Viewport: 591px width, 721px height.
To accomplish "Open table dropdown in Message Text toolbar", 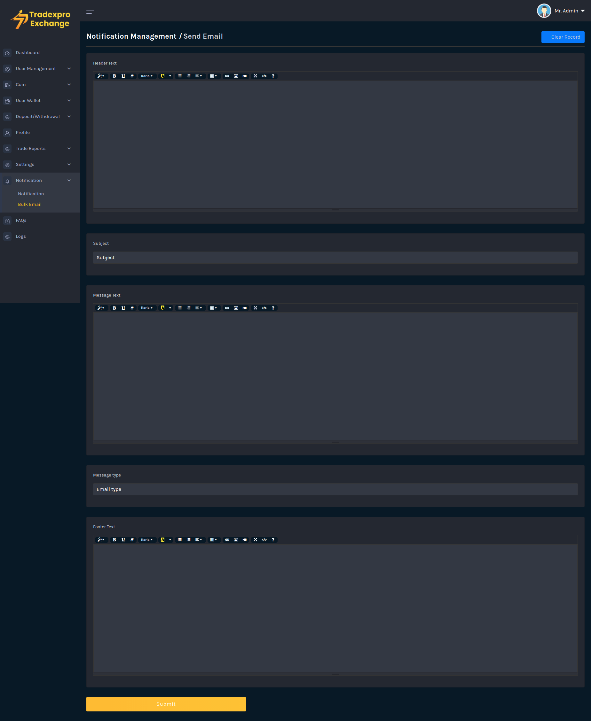I will click(x=213, y=308).
